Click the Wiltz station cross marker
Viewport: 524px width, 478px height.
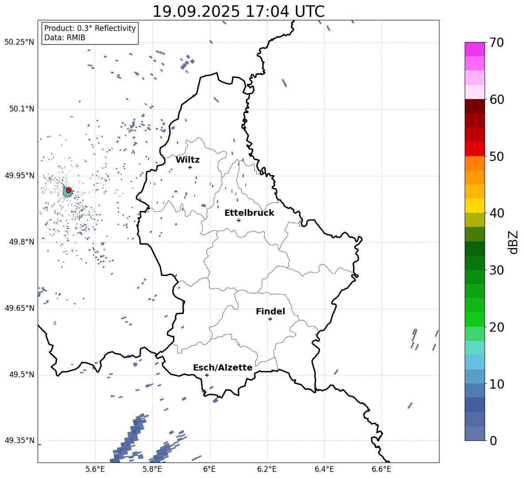pyautogui.click(x=190, y=167)
